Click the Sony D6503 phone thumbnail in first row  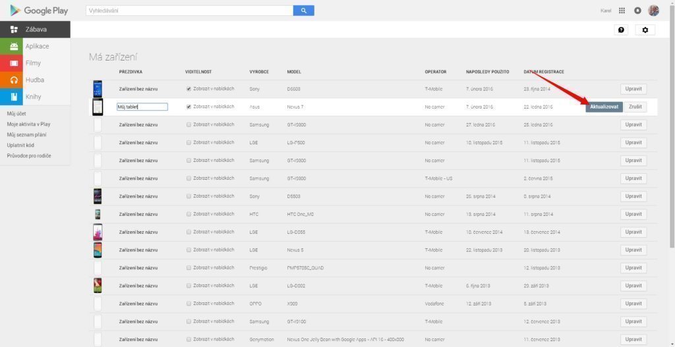click(x=98, y=89)
